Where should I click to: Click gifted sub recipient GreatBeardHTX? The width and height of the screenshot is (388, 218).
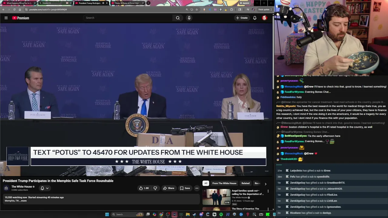click(336, 183)
